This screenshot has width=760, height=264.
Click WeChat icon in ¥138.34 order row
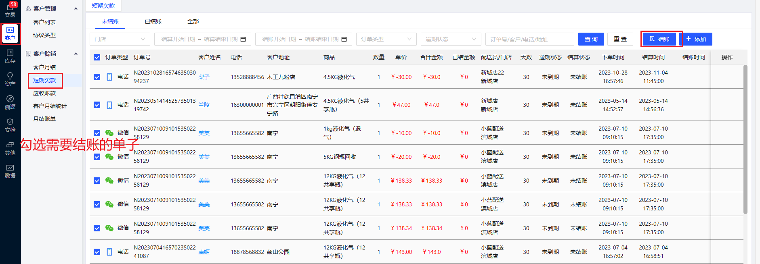109,228
